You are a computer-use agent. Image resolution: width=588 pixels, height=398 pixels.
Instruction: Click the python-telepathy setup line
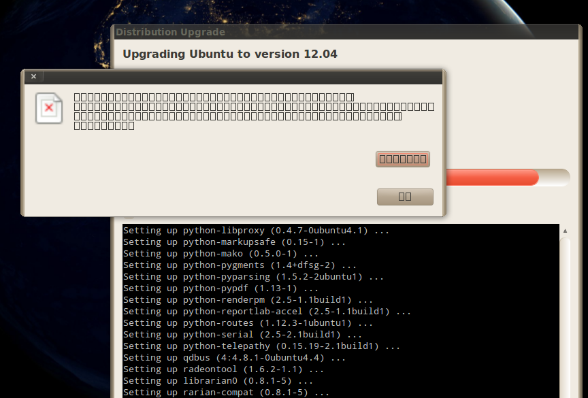tap(261, 346)
